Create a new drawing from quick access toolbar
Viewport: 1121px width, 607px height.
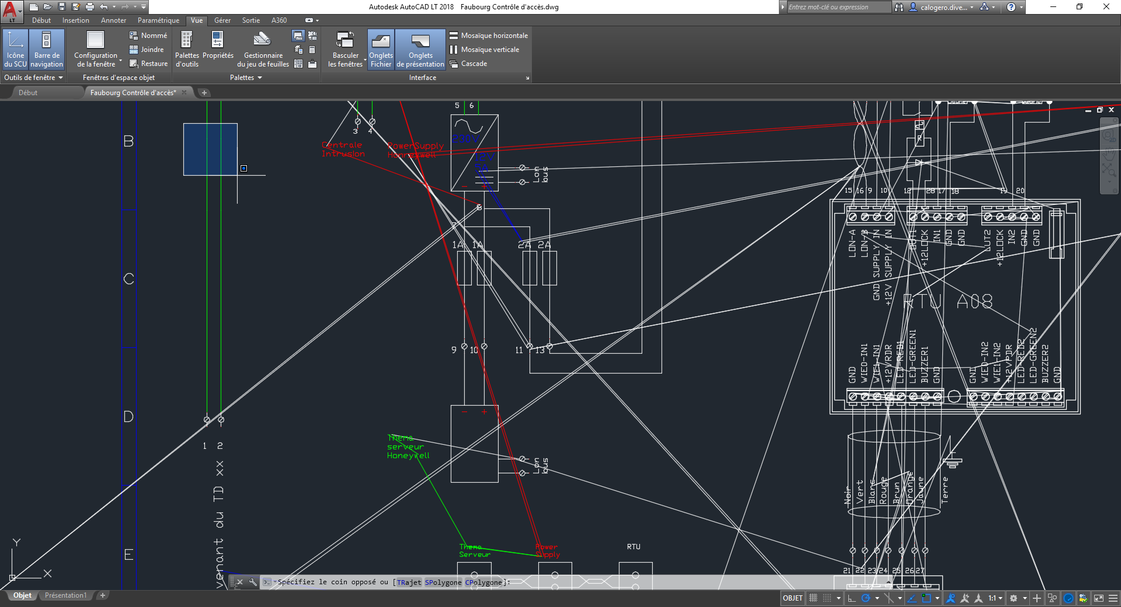(x=34, y=7)
